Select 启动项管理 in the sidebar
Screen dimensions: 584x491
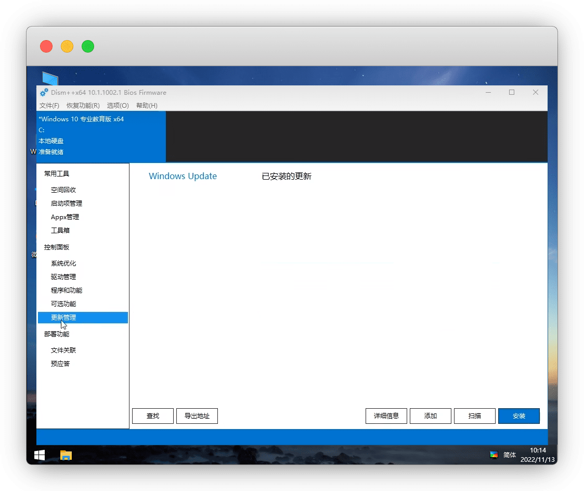coord(67,204)
